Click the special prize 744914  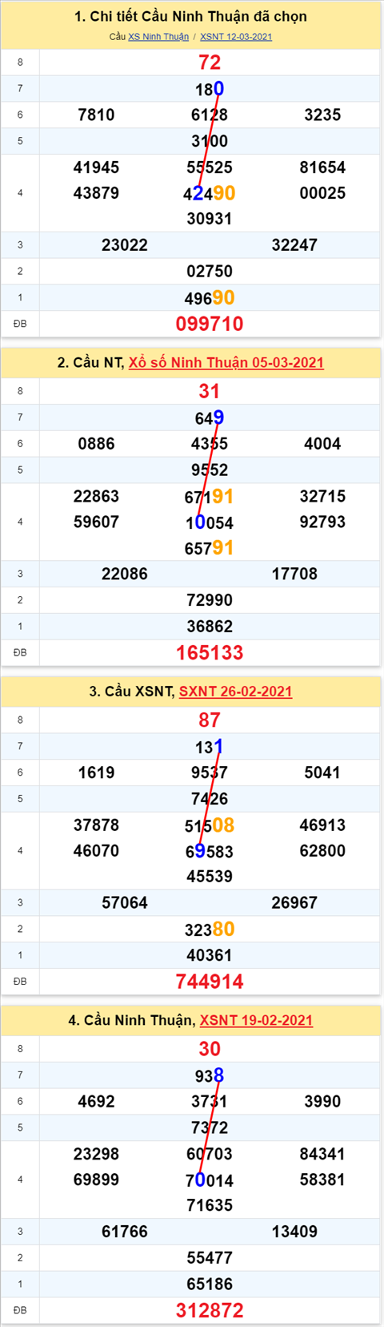click(x=210, y=982)
